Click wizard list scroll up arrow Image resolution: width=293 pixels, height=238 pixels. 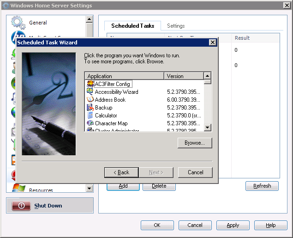pyautogui.click(x=208, y=76)
